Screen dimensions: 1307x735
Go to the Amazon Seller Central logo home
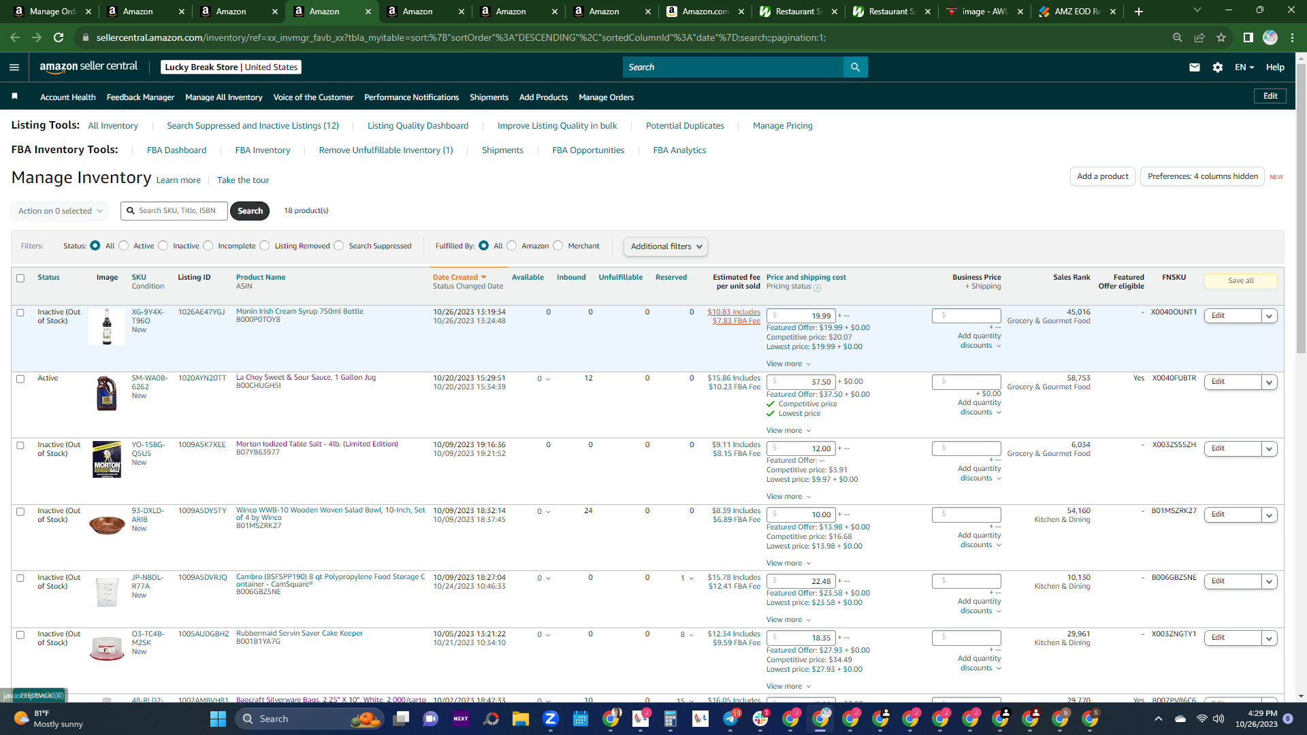point(88,67)
